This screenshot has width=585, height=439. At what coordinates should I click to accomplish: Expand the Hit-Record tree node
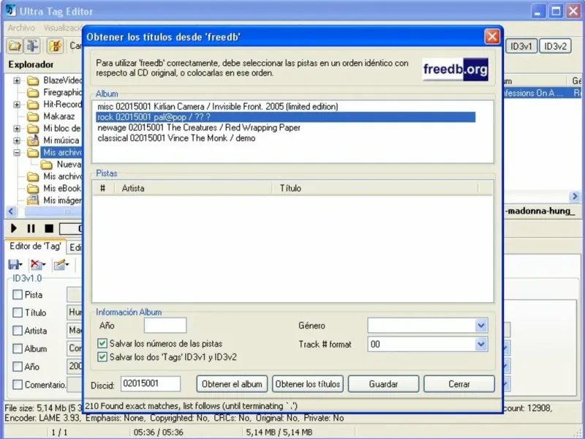(x=17, y=105)
